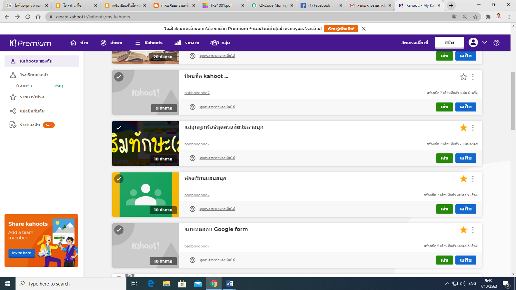Open the Kahoots menu item

(149, 43)
